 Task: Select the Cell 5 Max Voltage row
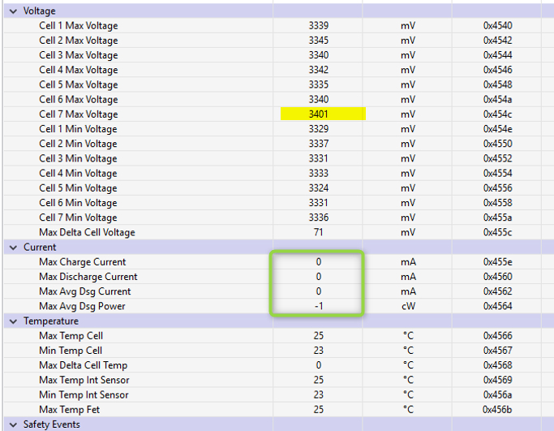click(x=278, y=85)
